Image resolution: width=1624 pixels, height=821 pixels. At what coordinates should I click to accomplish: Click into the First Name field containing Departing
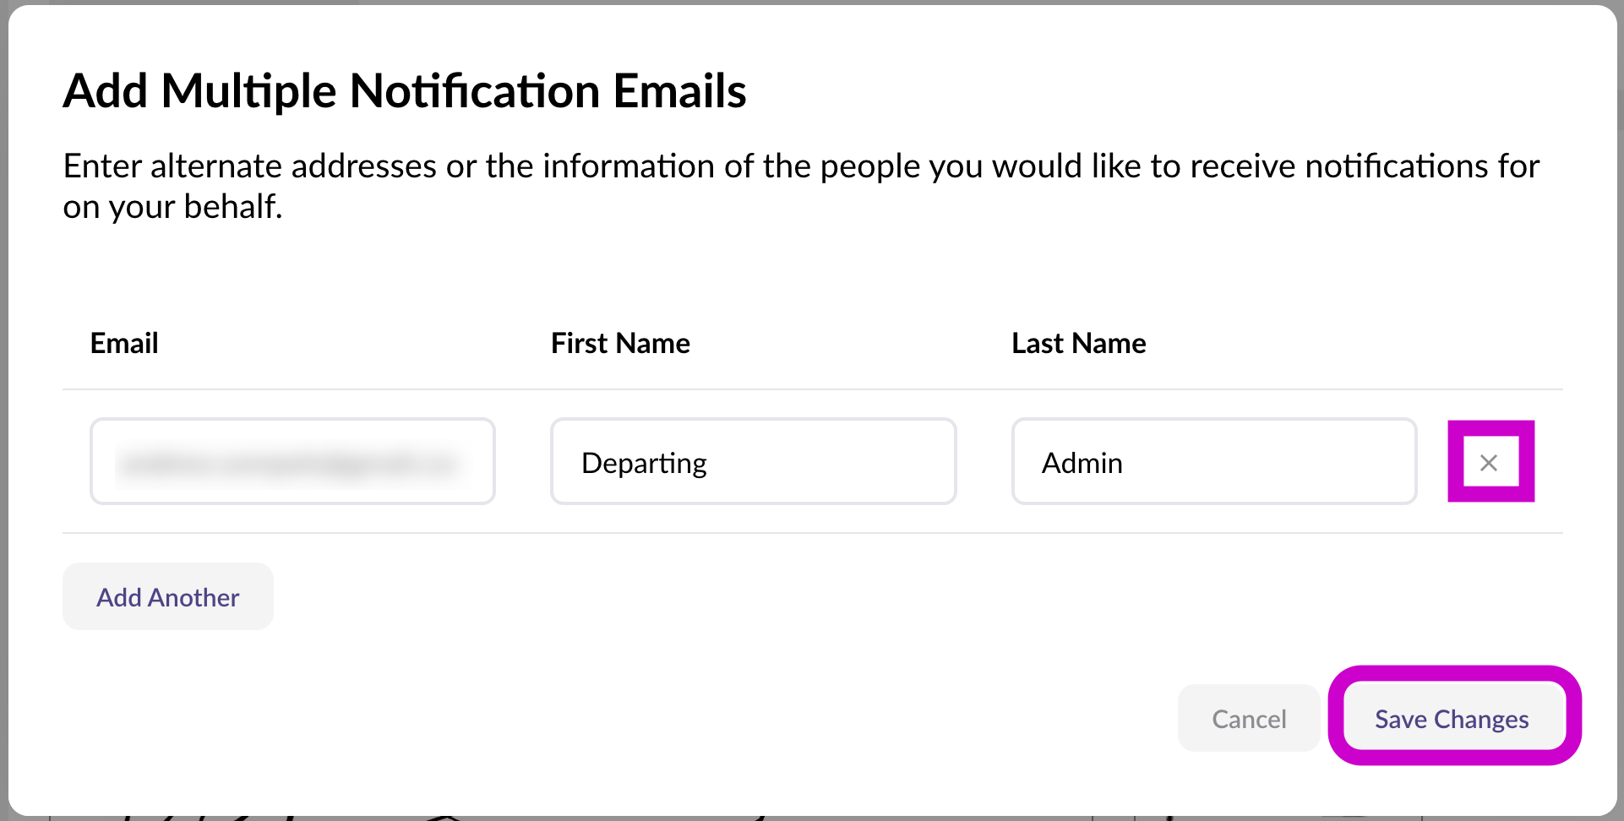753,462
